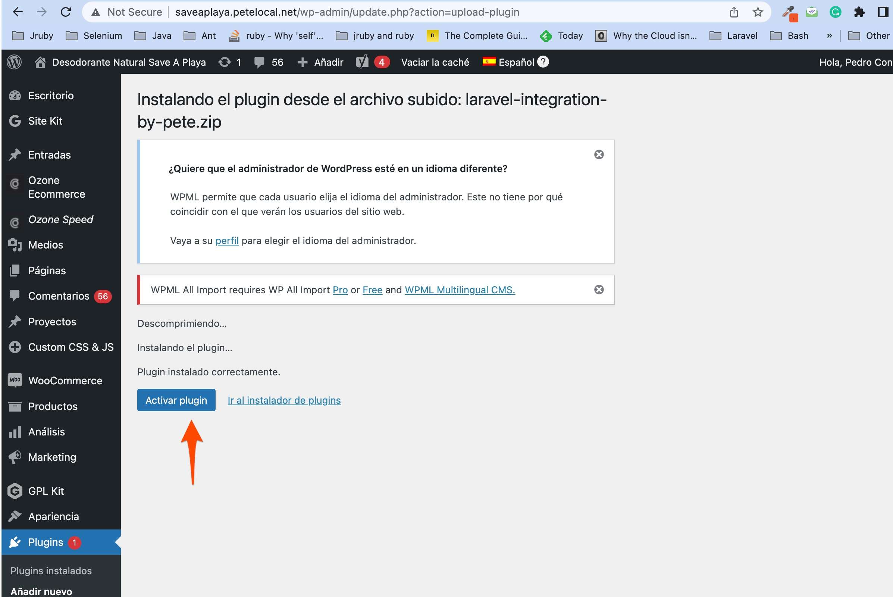Click the WordPress logo icon

point(15,62)
